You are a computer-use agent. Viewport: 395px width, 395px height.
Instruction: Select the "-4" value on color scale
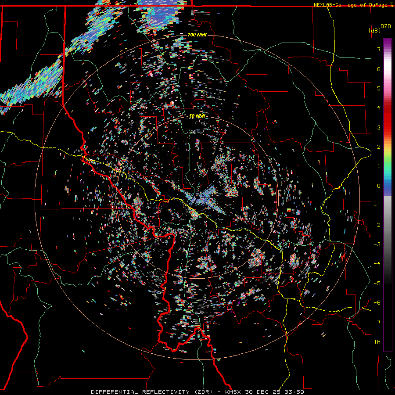click(377, 264)
